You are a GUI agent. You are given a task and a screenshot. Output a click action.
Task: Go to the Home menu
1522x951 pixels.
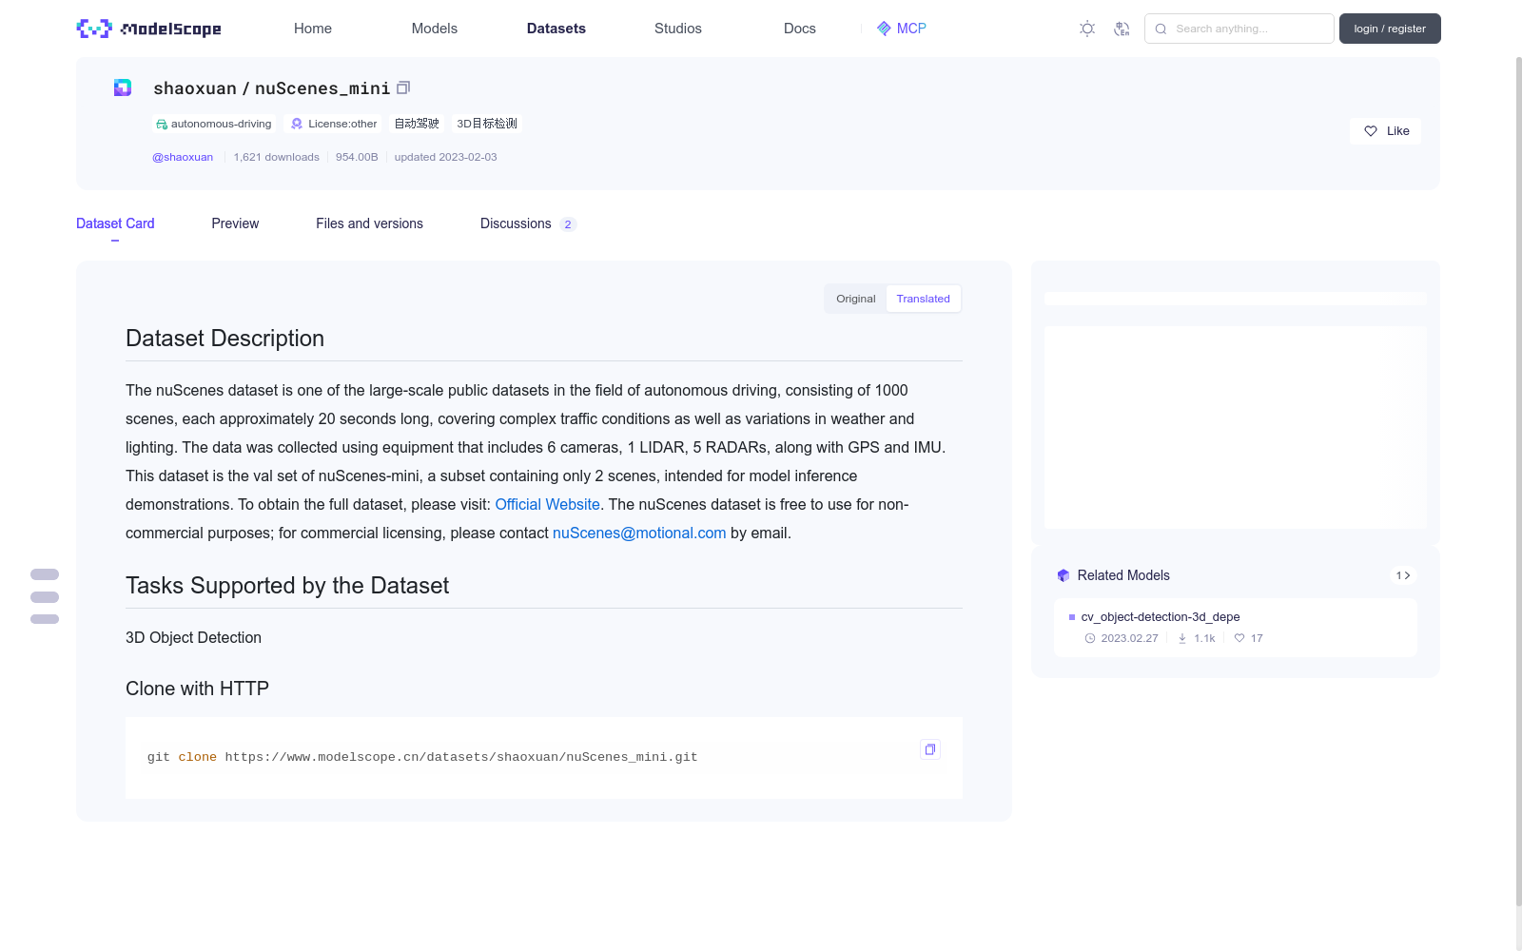tap(313, 29)
